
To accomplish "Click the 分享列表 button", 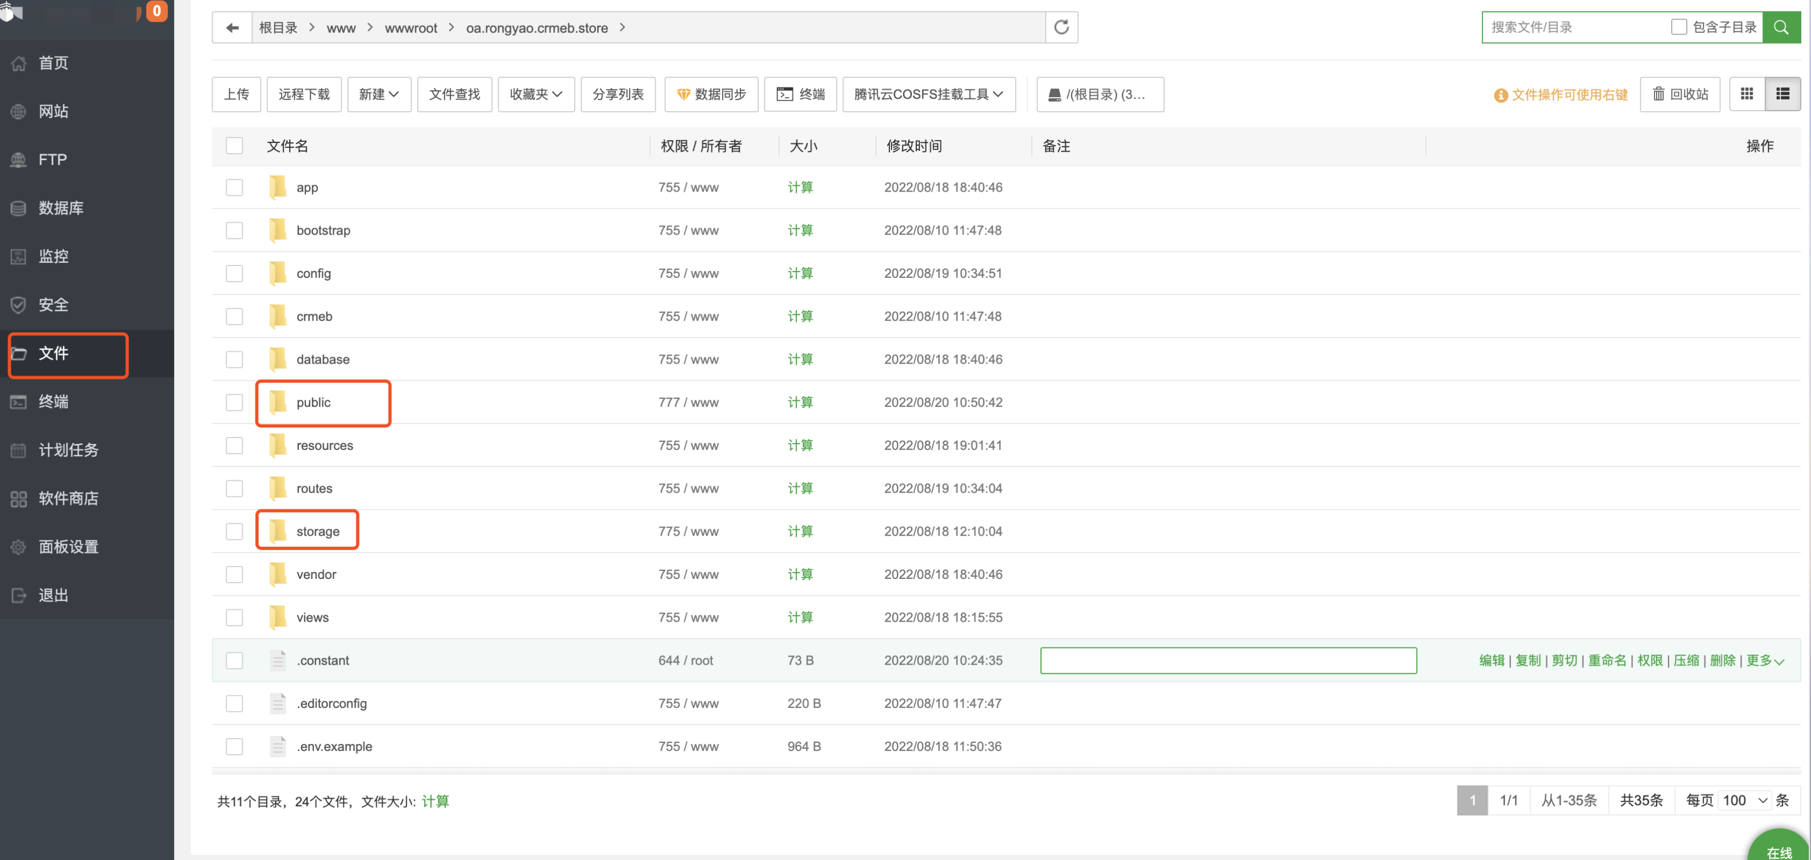I will click(618, 94).
